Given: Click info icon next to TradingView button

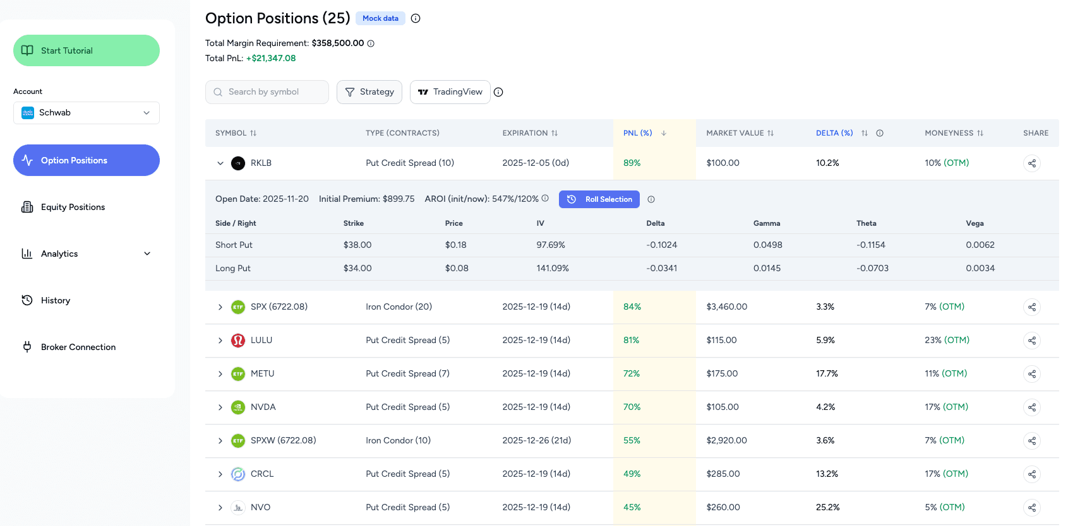Looking at the screenshot, I should pyautogui.click(x=498, y=92).
